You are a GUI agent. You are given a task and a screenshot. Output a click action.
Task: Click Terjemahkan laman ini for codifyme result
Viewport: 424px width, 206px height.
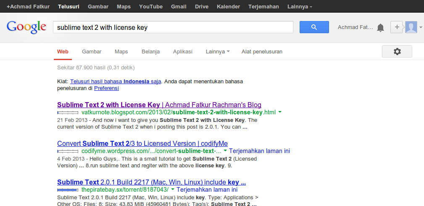coord(260,151)
